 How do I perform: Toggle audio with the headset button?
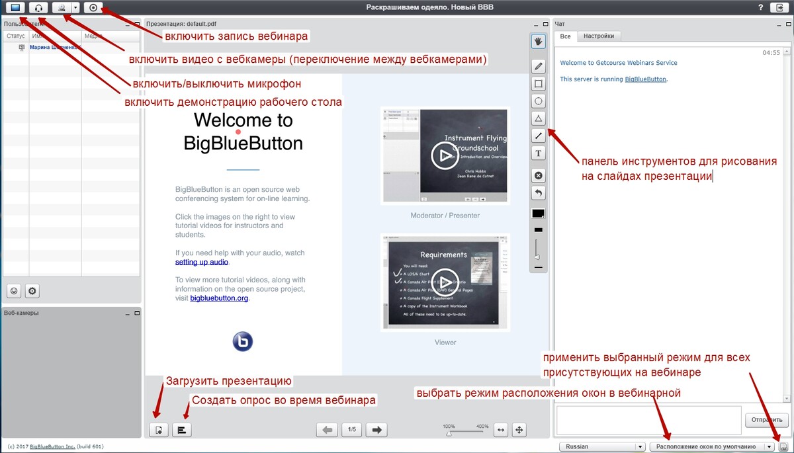point(40,8)
